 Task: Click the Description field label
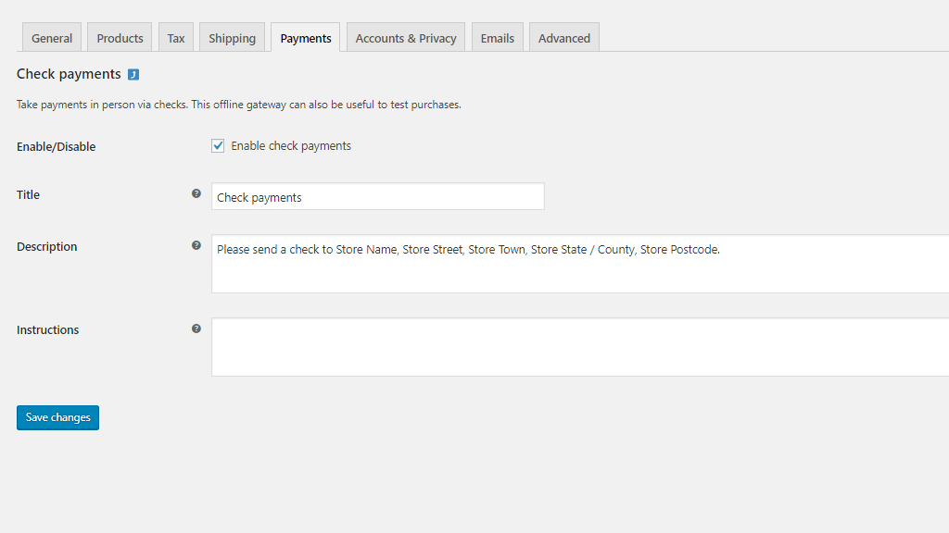(47, 247)
